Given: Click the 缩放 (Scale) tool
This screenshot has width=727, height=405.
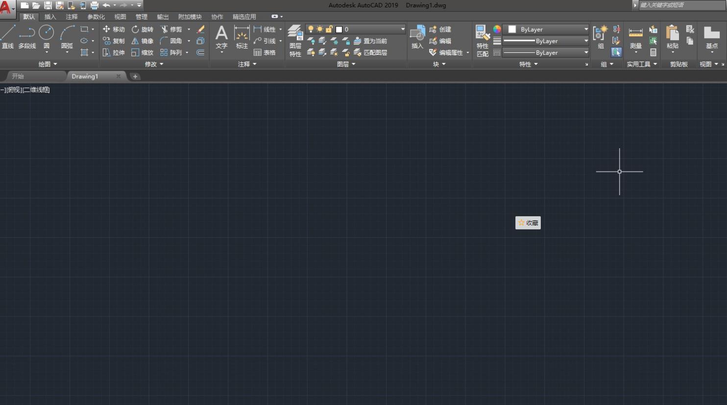Looking at the screenshot, I should 143,52.
